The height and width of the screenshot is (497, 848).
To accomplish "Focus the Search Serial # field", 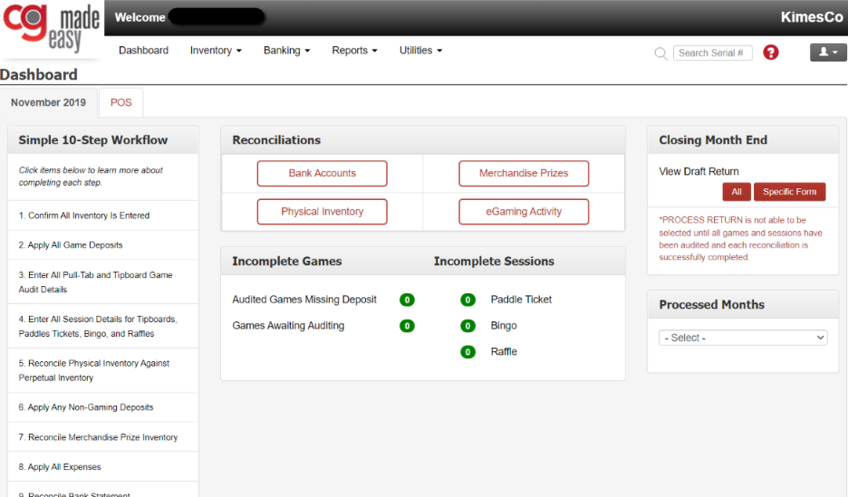I will tap(712, 53).
